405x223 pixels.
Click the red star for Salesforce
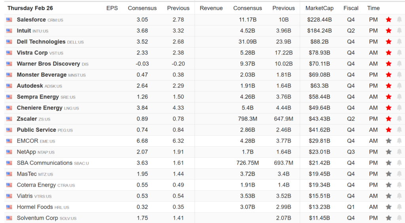pos(388,19)
